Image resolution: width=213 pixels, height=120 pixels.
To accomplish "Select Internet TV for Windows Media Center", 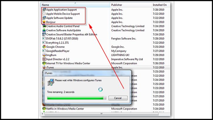I will coord(68,63).
